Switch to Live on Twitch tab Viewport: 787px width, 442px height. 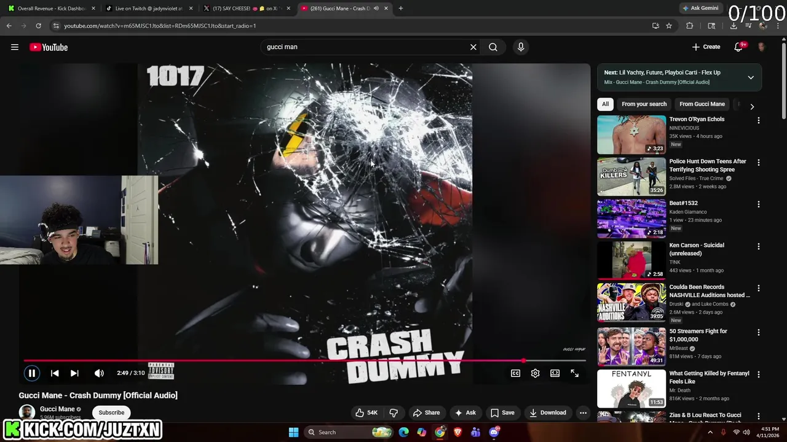coord(149,9)
